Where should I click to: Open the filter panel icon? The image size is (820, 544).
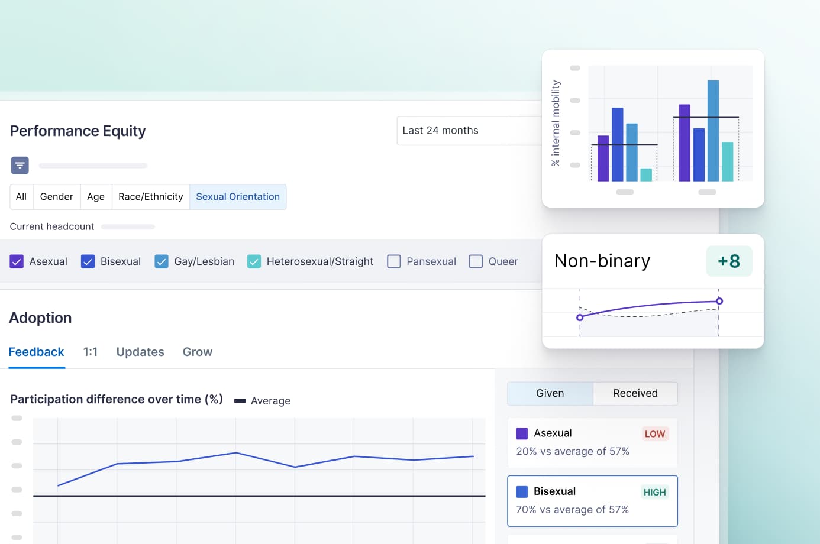point(20,166)
